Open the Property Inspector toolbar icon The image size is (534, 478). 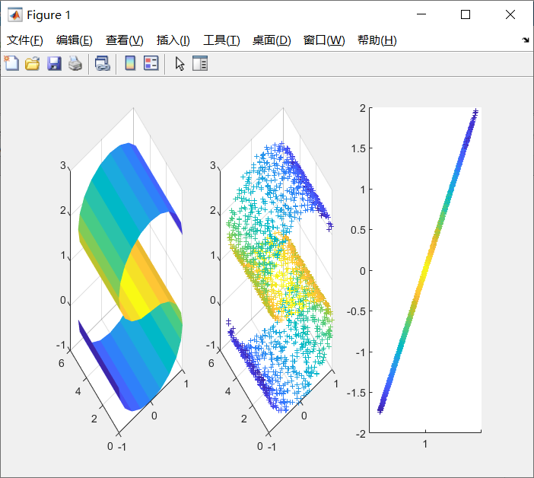[200, 63]
